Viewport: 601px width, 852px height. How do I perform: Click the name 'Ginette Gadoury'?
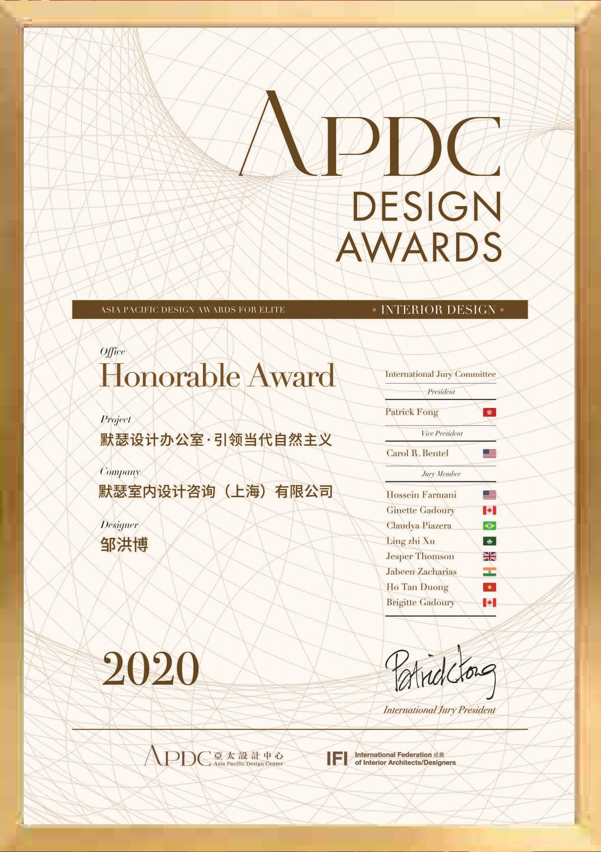click(420, 510)
